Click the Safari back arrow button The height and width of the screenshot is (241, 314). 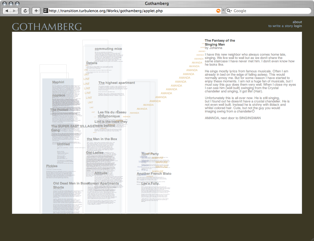click(7, 11)
